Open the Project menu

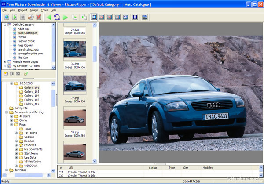click(x=22, y=10)
